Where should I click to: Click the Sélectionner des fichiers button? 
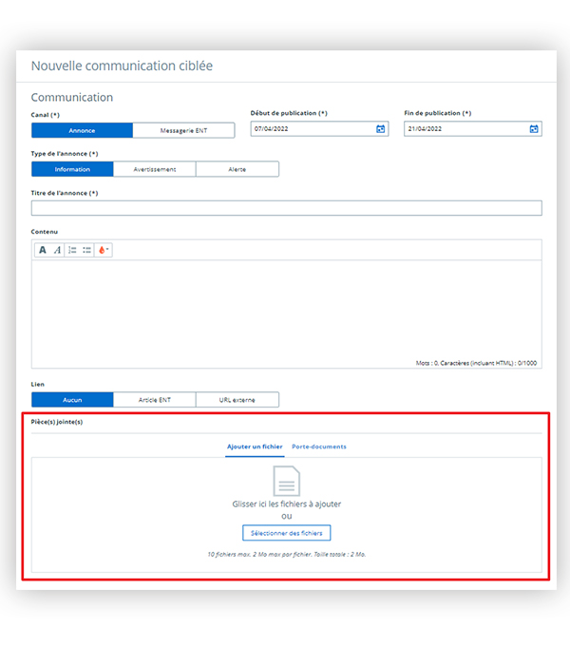coord(287,533)
